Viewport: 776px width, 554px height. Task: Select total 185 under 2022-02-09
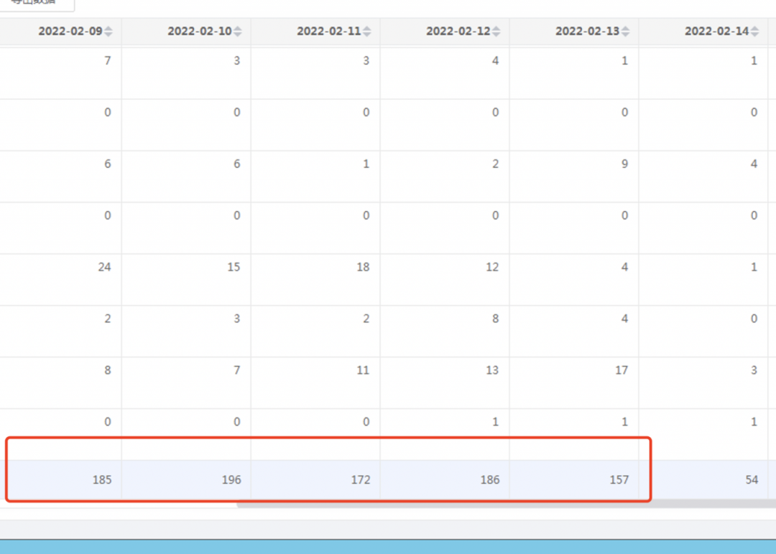click(x=102, y=480)
